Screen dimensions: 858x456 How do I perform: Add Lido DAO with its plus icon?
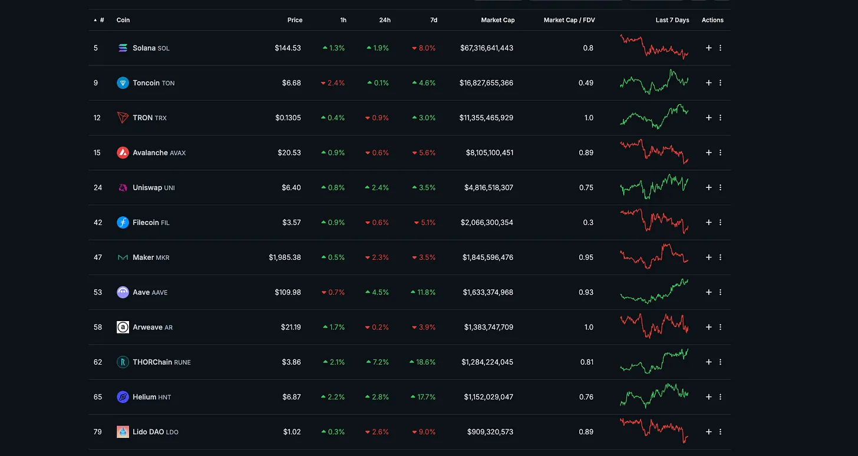(709, 432)
